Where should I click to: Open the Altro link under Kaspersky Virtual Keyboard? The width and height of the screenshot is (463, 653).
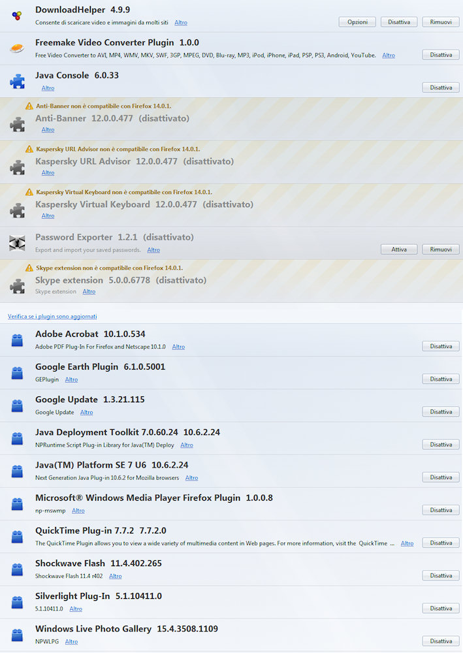[x=48, y=215]
